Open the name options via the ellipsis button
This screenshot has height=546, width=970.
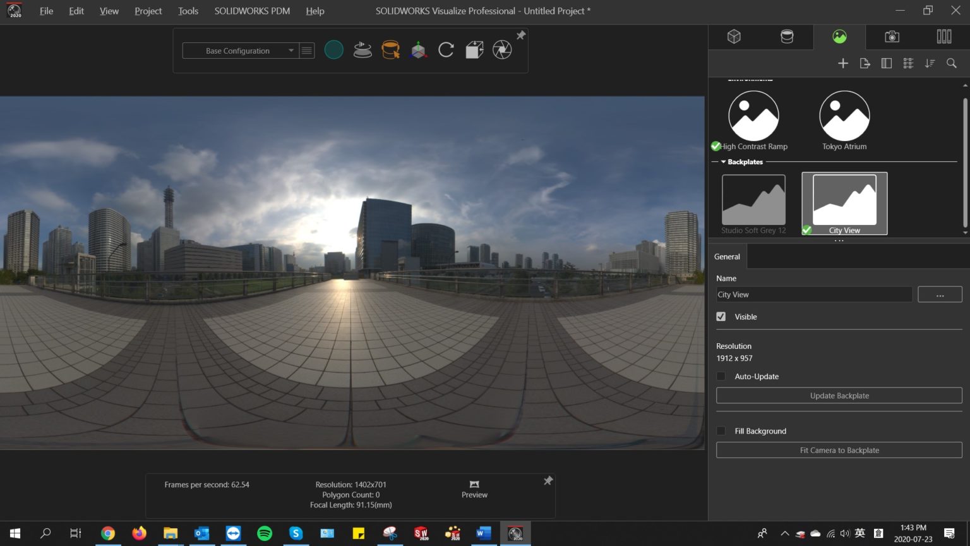940,294
